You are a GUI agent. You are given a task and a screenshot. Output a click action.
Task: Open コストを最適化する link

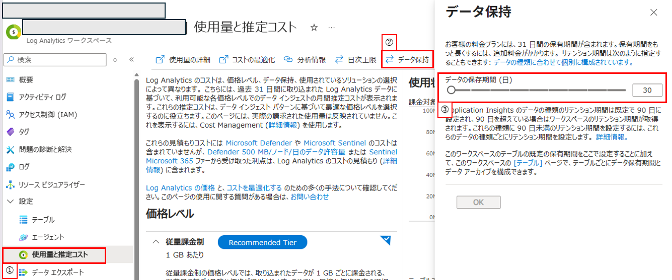(x=254, y=188)
